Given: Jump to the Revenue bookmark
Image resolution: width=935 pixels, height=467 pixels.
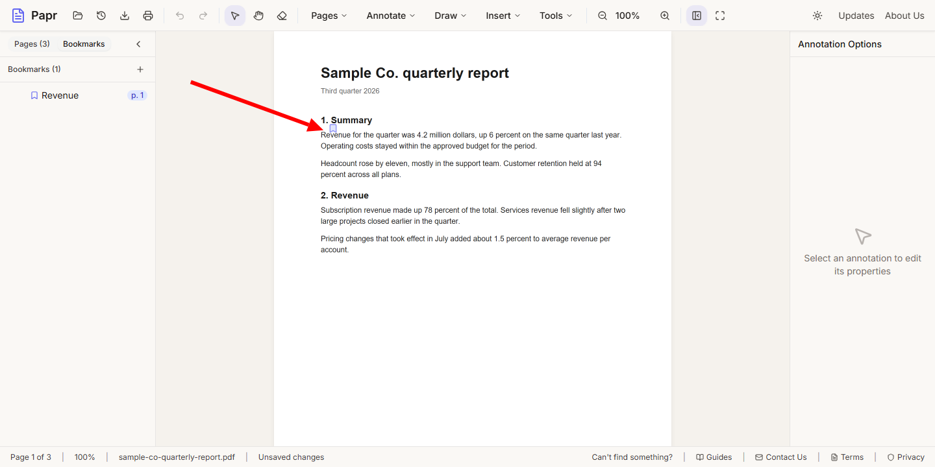Looking at the screenshot, I should tap(60, 95).
